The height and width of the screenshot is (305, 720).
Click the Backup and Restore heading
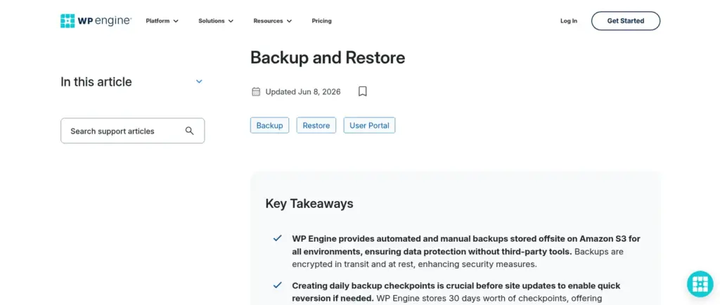[328, 58]
